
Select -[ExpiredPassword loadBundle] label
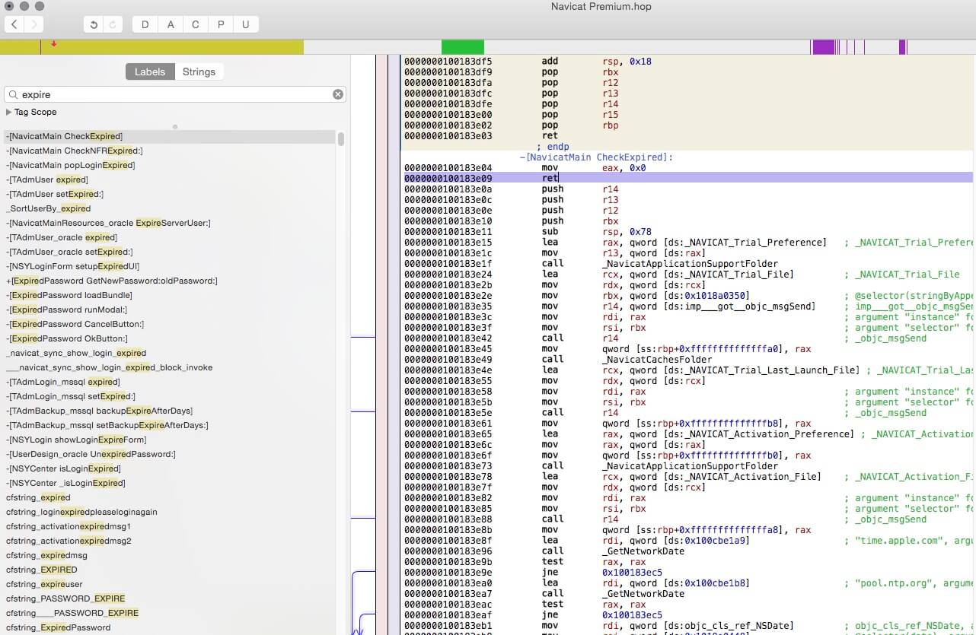pos(69,295)
